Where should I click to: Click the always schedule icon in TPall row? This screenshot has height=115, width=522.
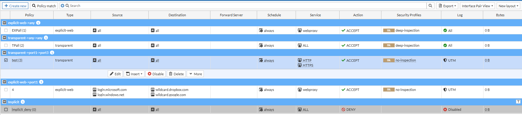pyautogui.click(x=261, y=45)
